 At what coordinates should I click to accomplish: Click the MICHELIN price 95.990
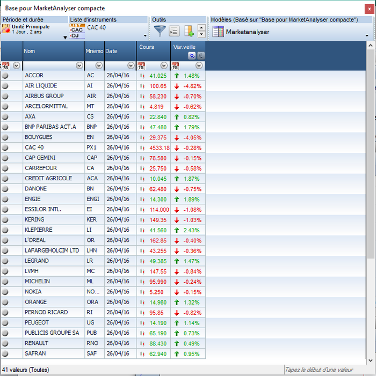[158, 282]
